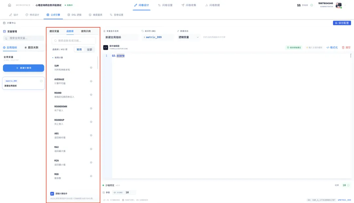Show info for the ROUNDUP function
Screen dimensions: 354x203
(91, 122)
